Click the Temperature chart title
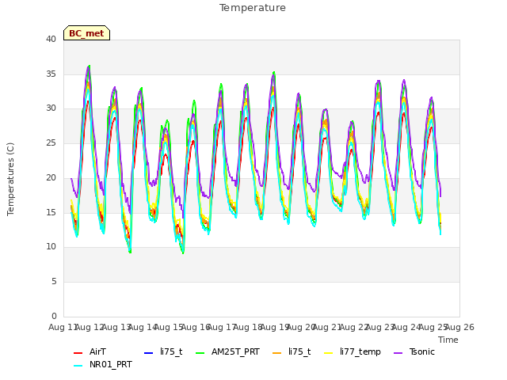The width and height of the screenshot is (507, 380). 253,8
